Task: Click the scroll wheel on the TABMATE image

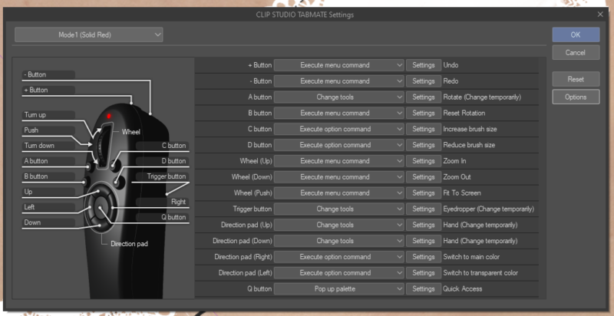Action: click(x=104, y=145)
